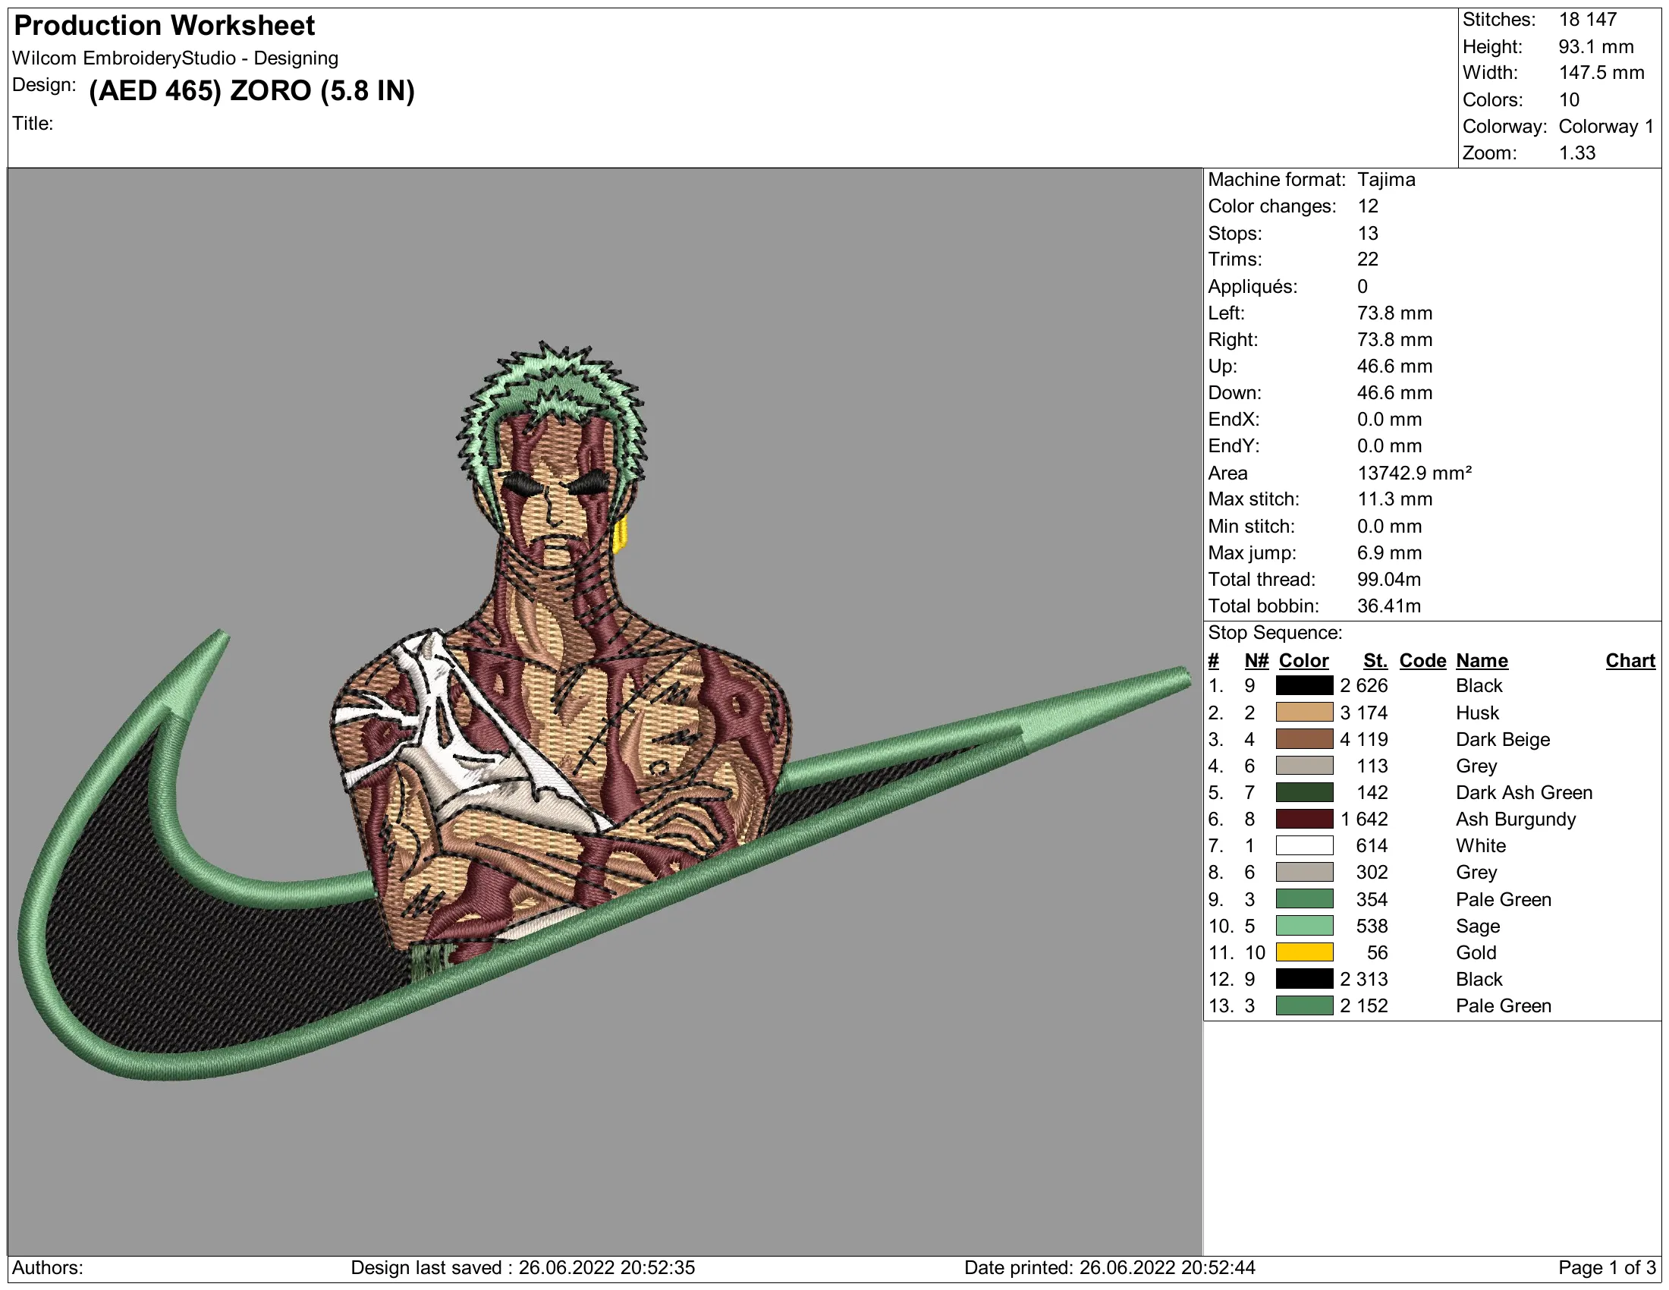Click the Dark Ash Green swatch
Viewport: 1669px width, 1290px height.
1305,792
